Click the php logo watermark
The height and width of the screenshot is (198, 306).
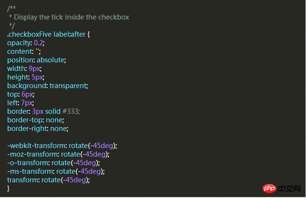269,188
